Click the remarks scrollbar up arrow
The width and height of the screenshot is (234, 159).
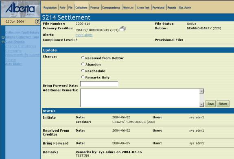(x=201, y=91)
